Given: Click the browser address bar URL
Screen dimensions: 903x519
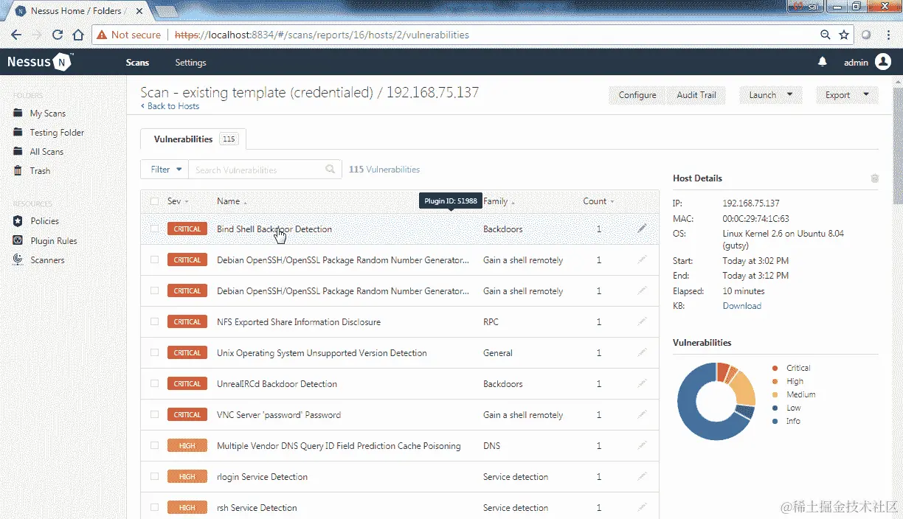Looking at the screenshot, I should [x=322, y=35].
